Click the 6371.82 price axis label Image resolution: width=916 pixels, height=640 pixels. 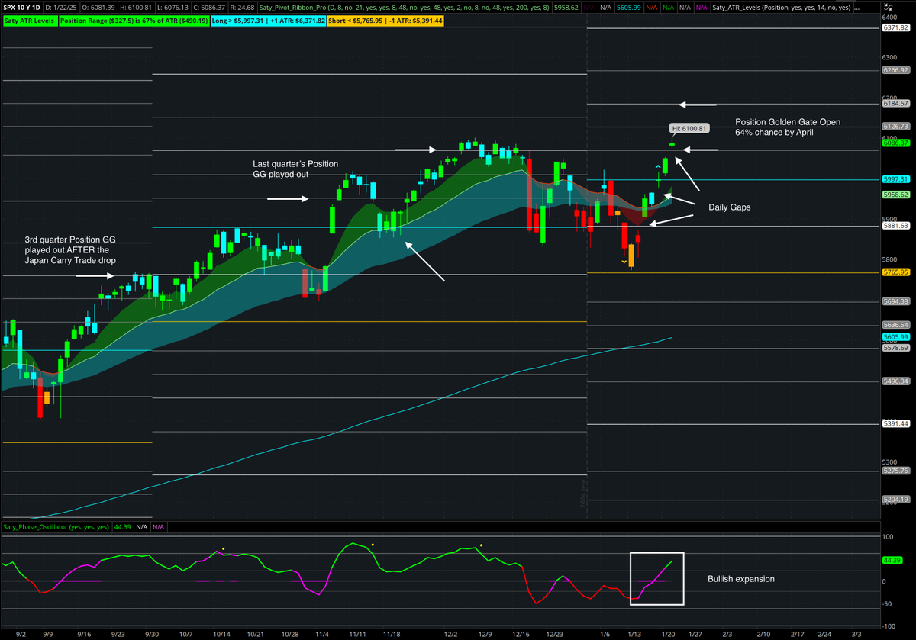click(895, 27)
